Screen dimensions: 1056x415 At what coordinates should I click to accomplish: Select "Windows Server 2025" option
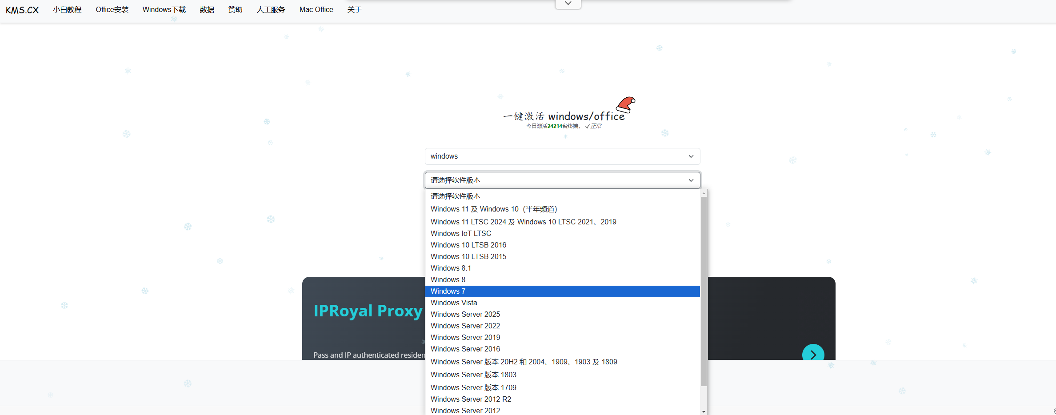pyautogui.click(x=465, y=314)
